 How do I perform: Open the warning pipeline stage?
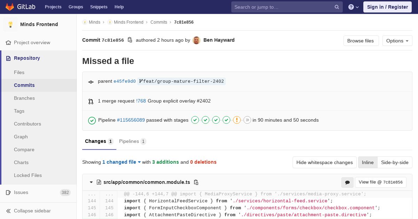[x=237, y=120]
